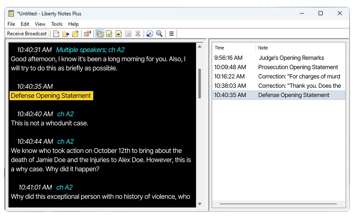Screen dimensions: 353x219
Task: Click the note with green checkmark icon
Action: pos(109,34)
